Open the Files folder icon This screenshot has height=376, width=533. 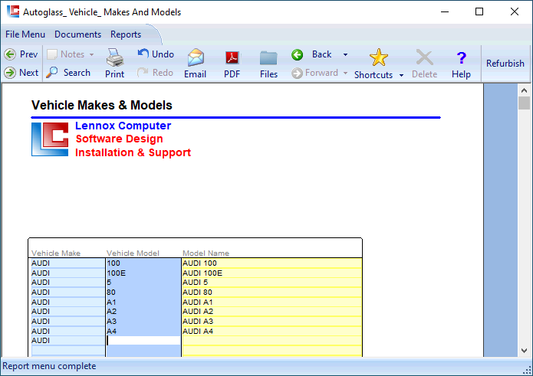click(268, 57)
